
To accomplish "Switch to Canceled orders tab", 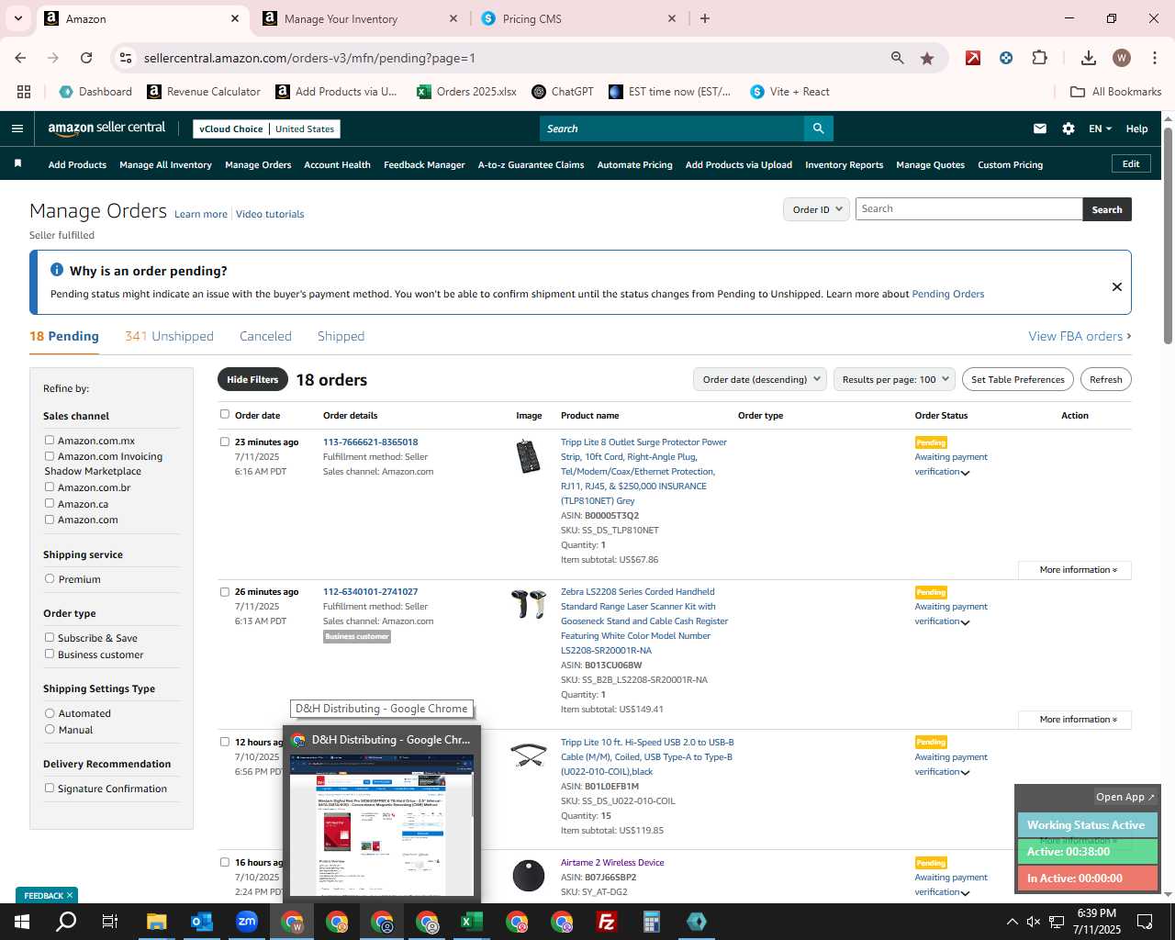I will click(x=265, y=336).
